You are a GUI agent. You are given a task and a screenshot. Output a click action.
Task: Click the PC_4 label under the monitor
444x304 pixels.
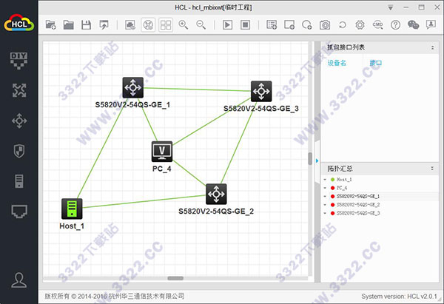tap(161, 169)
